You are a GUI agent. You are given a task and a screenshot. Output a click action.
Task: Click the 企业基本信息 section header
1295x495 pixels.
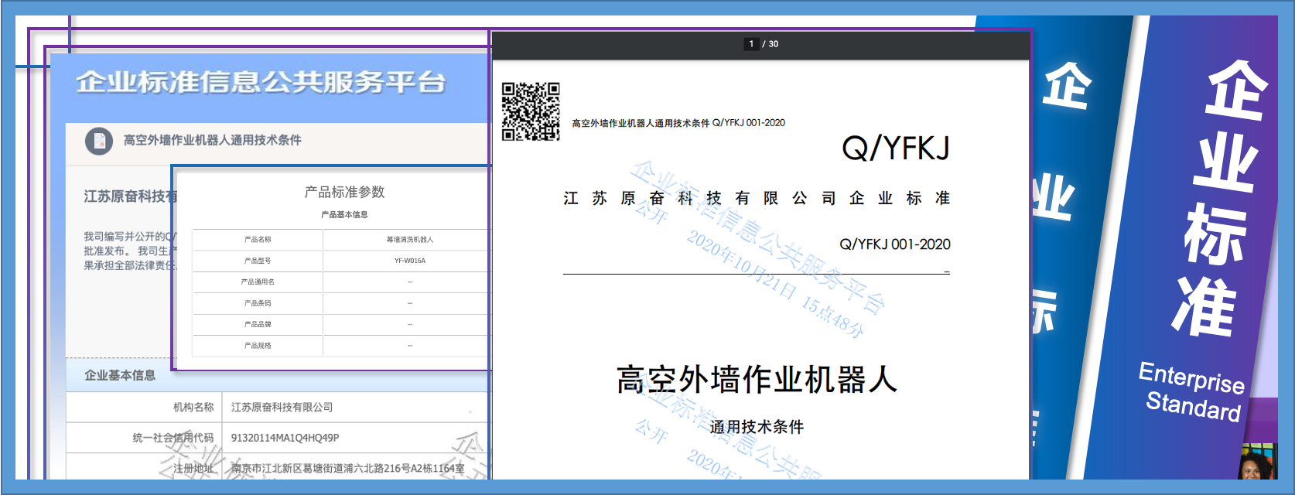click(x=120, y=375)
